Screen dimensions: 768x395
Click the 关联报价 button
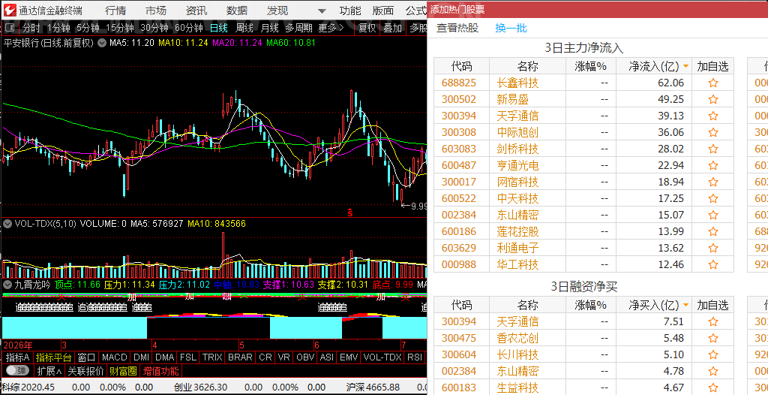pos(85,371)
